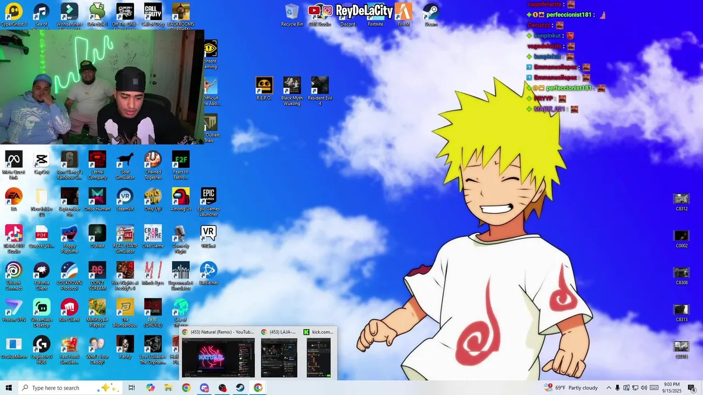Viewport: 703px width, 395px height.
Task: Open the microphone tray icon
Action: [x=617, y=388]
